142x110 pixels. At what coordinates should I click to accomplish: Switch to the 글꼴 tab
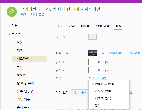[59, 26]
